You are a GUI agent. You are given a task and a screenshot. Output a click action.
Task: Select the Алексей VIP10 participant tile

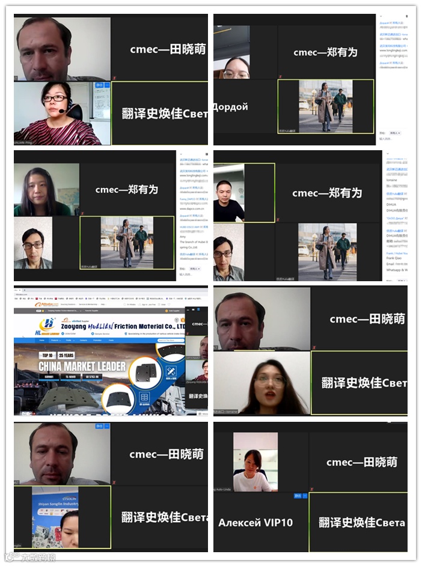(x=261, y=522)
